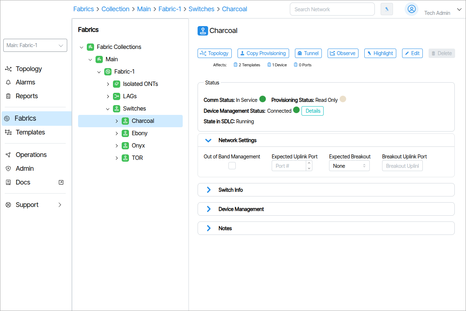Click the Edit button
The width and height of the screenshot is (466, 311).
[412, 53]
